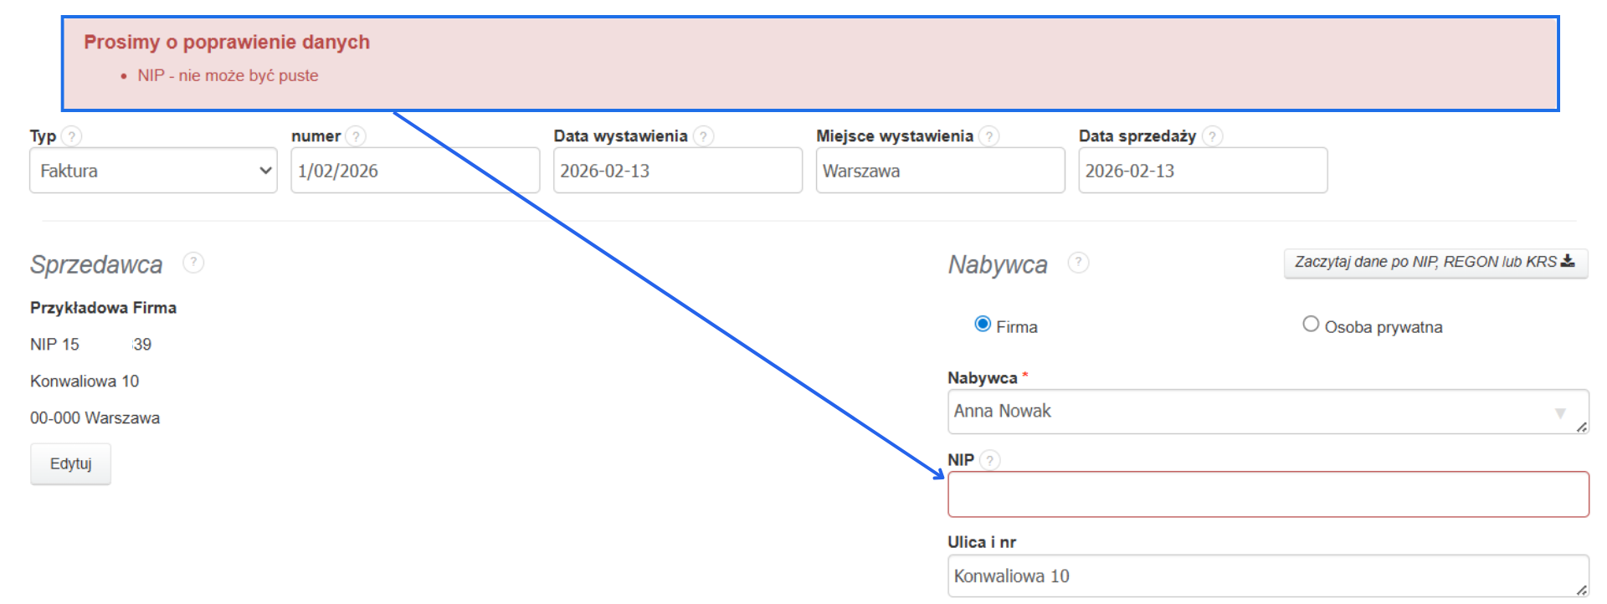Open the Typ dropdown showing Faktura
Image resolution: width=1607 pixels, height=604 pixels.
153,171
